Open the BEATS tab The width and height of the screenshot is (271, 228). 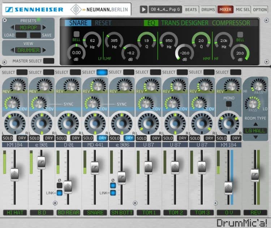tap(191, 9)
